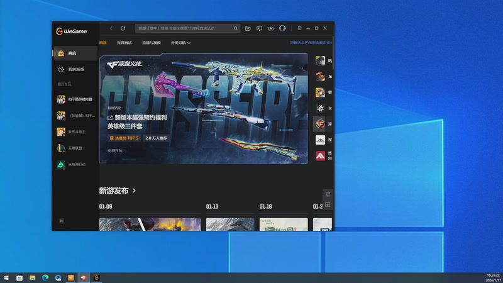The height and width of the screenshot is (283, 503).
Task: Click the 01-09 date label
Action: [106, 207]
